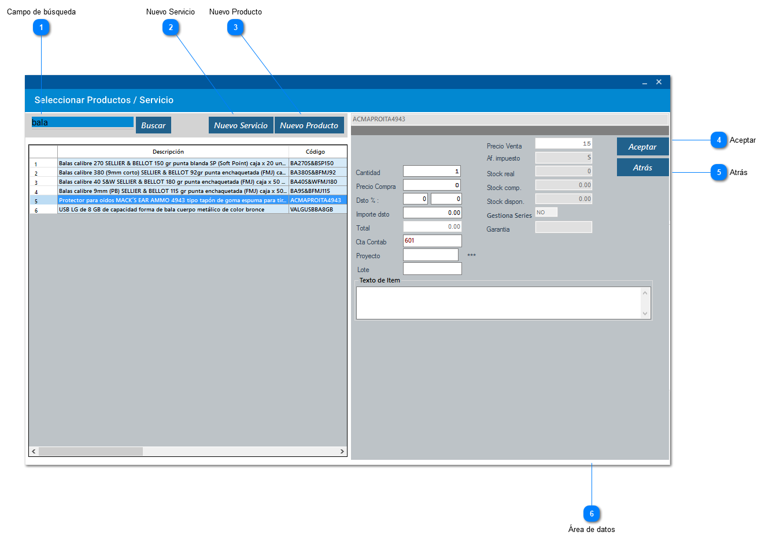The height and width of the screenshot is (543, 765).
Task: Click the Stock dispon. field
Action: [x=564, y=199]
